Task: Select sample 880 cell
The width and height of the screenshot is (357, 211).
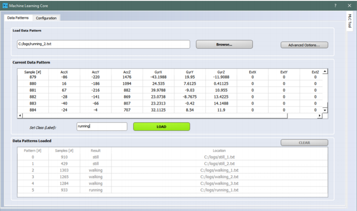Action: click(33, 84)
